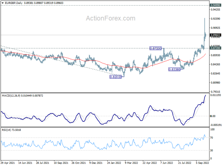Select the 0.83380 price label box

pos(174,69)
